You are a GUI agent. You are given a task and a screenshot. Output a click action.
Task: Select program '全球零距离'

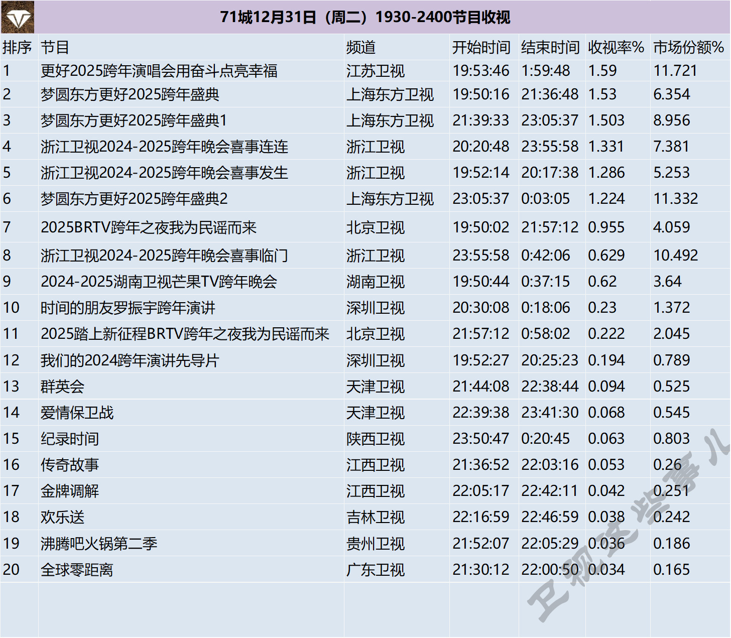[x=77, y=570]
